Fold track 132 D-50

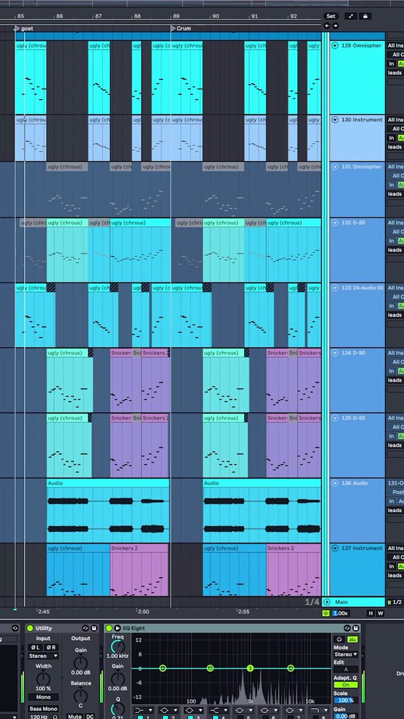pos(335,222)
